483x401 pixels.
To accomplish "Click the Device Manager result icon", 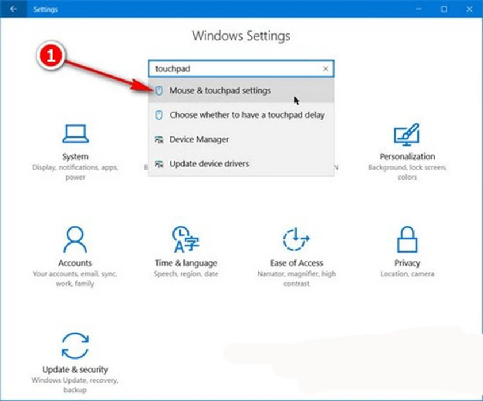I will [159, 140].
